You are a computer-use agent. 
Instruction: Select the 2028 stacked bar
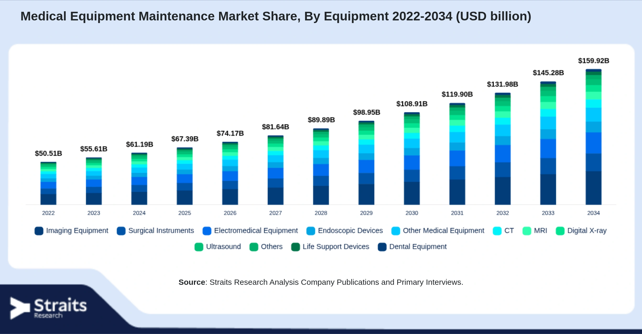321,166
